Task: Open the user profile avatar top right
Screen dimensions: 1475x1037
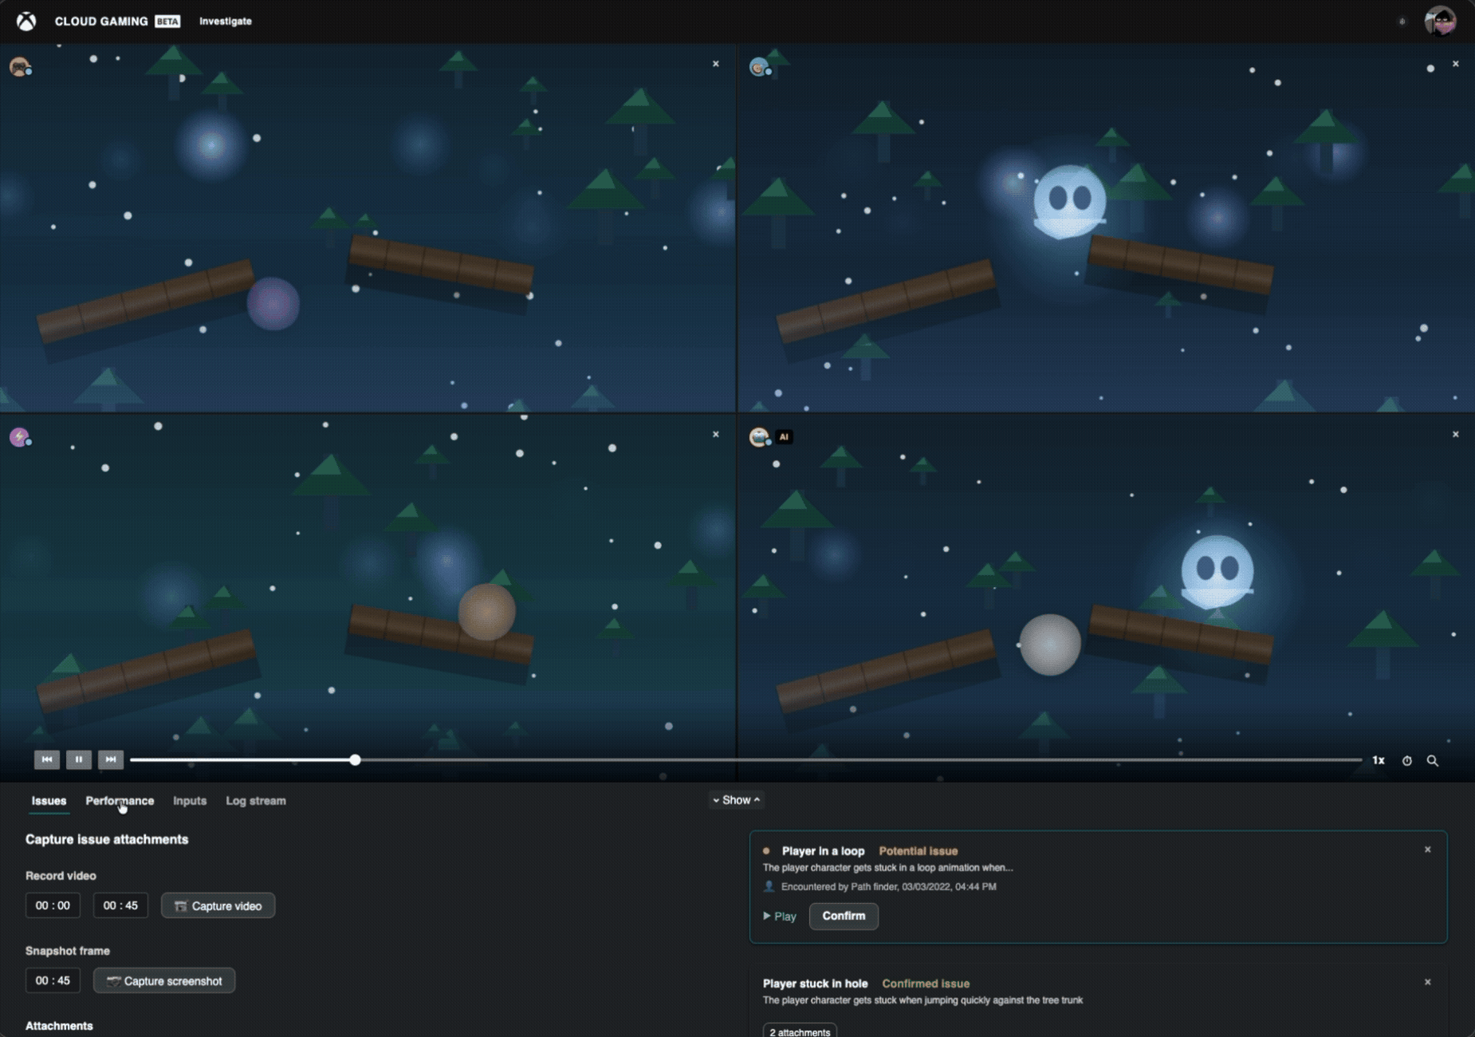Action: coord(1440,22)
